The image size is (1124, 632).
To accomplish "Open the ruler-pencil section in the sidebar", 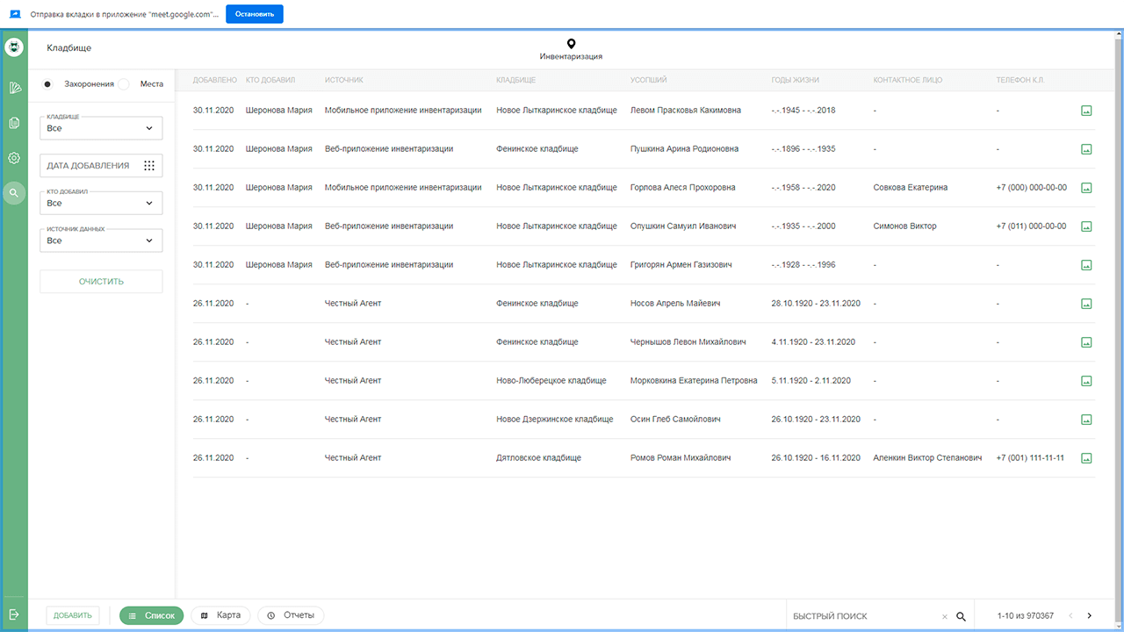I will pos(14,88).
